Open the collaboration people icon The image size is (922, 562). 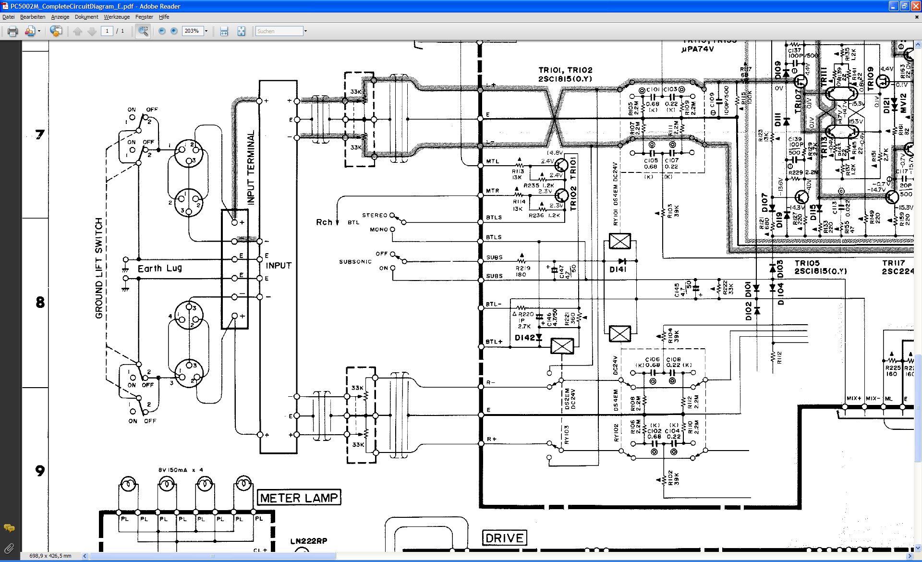point(30,31)
